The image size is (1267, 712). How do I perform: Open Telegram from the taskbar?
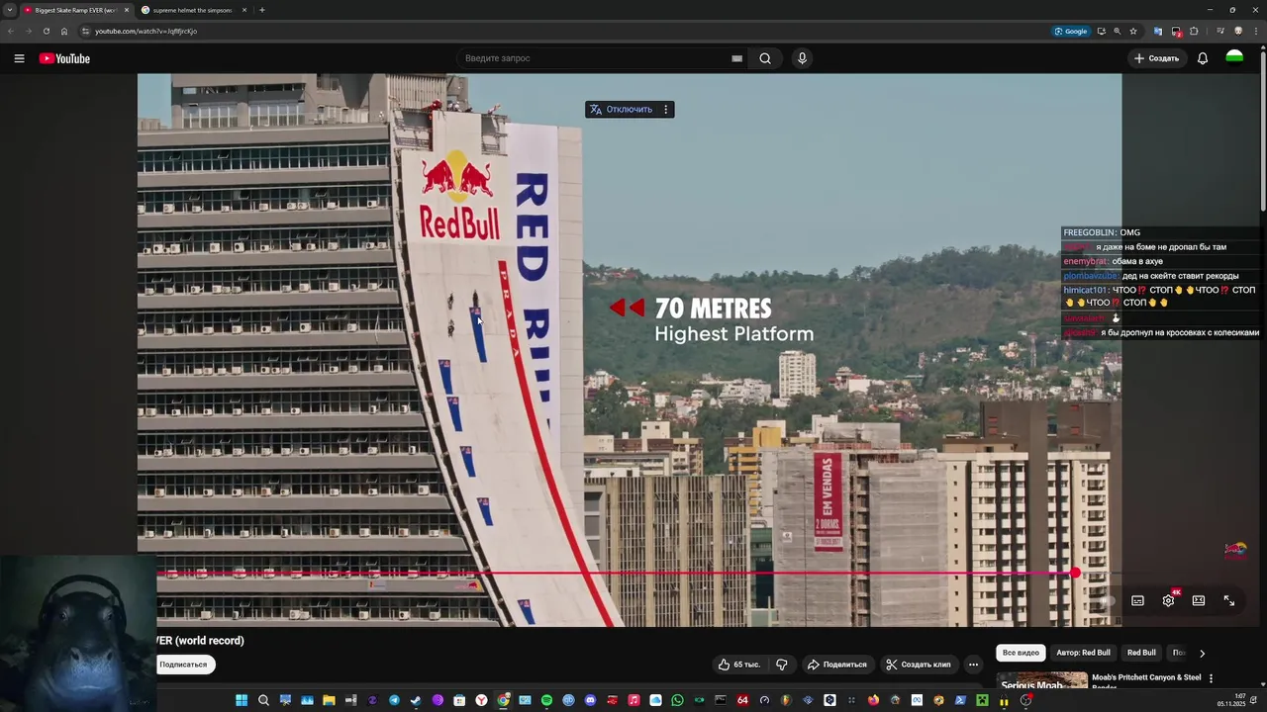coord(394,700)
